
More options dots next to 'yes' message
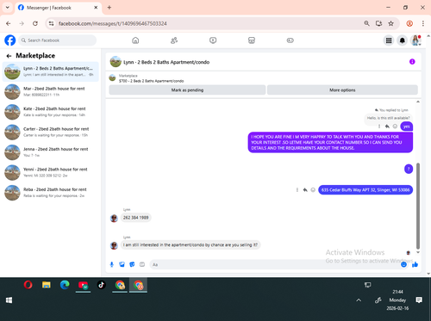coord(379,127)
